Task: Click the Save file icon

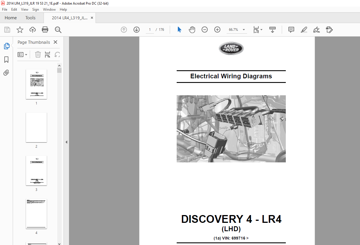Action: pyautogui.click(x=7, y=30)
